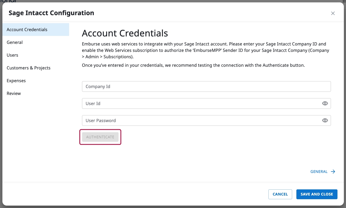Open the Users section

click(x=36, y=55)
